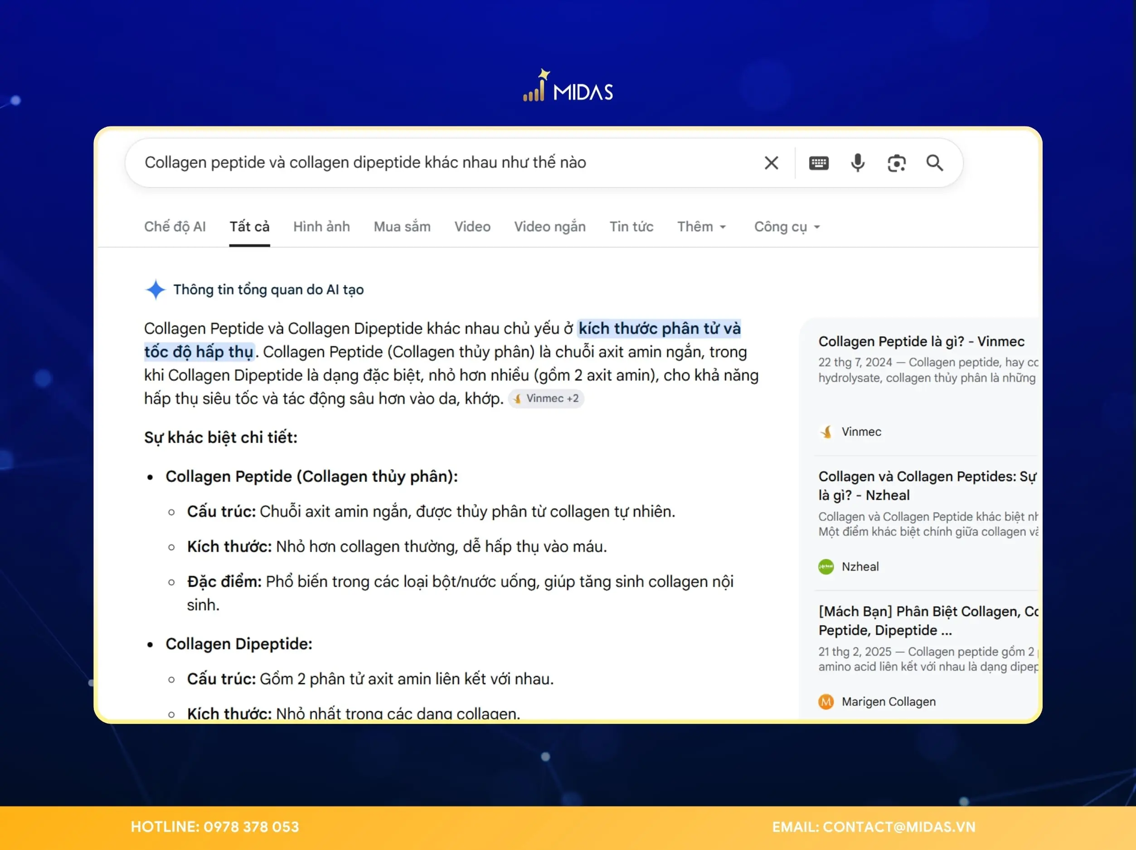Open the on-screen keyboard icon

click(819, 163)
